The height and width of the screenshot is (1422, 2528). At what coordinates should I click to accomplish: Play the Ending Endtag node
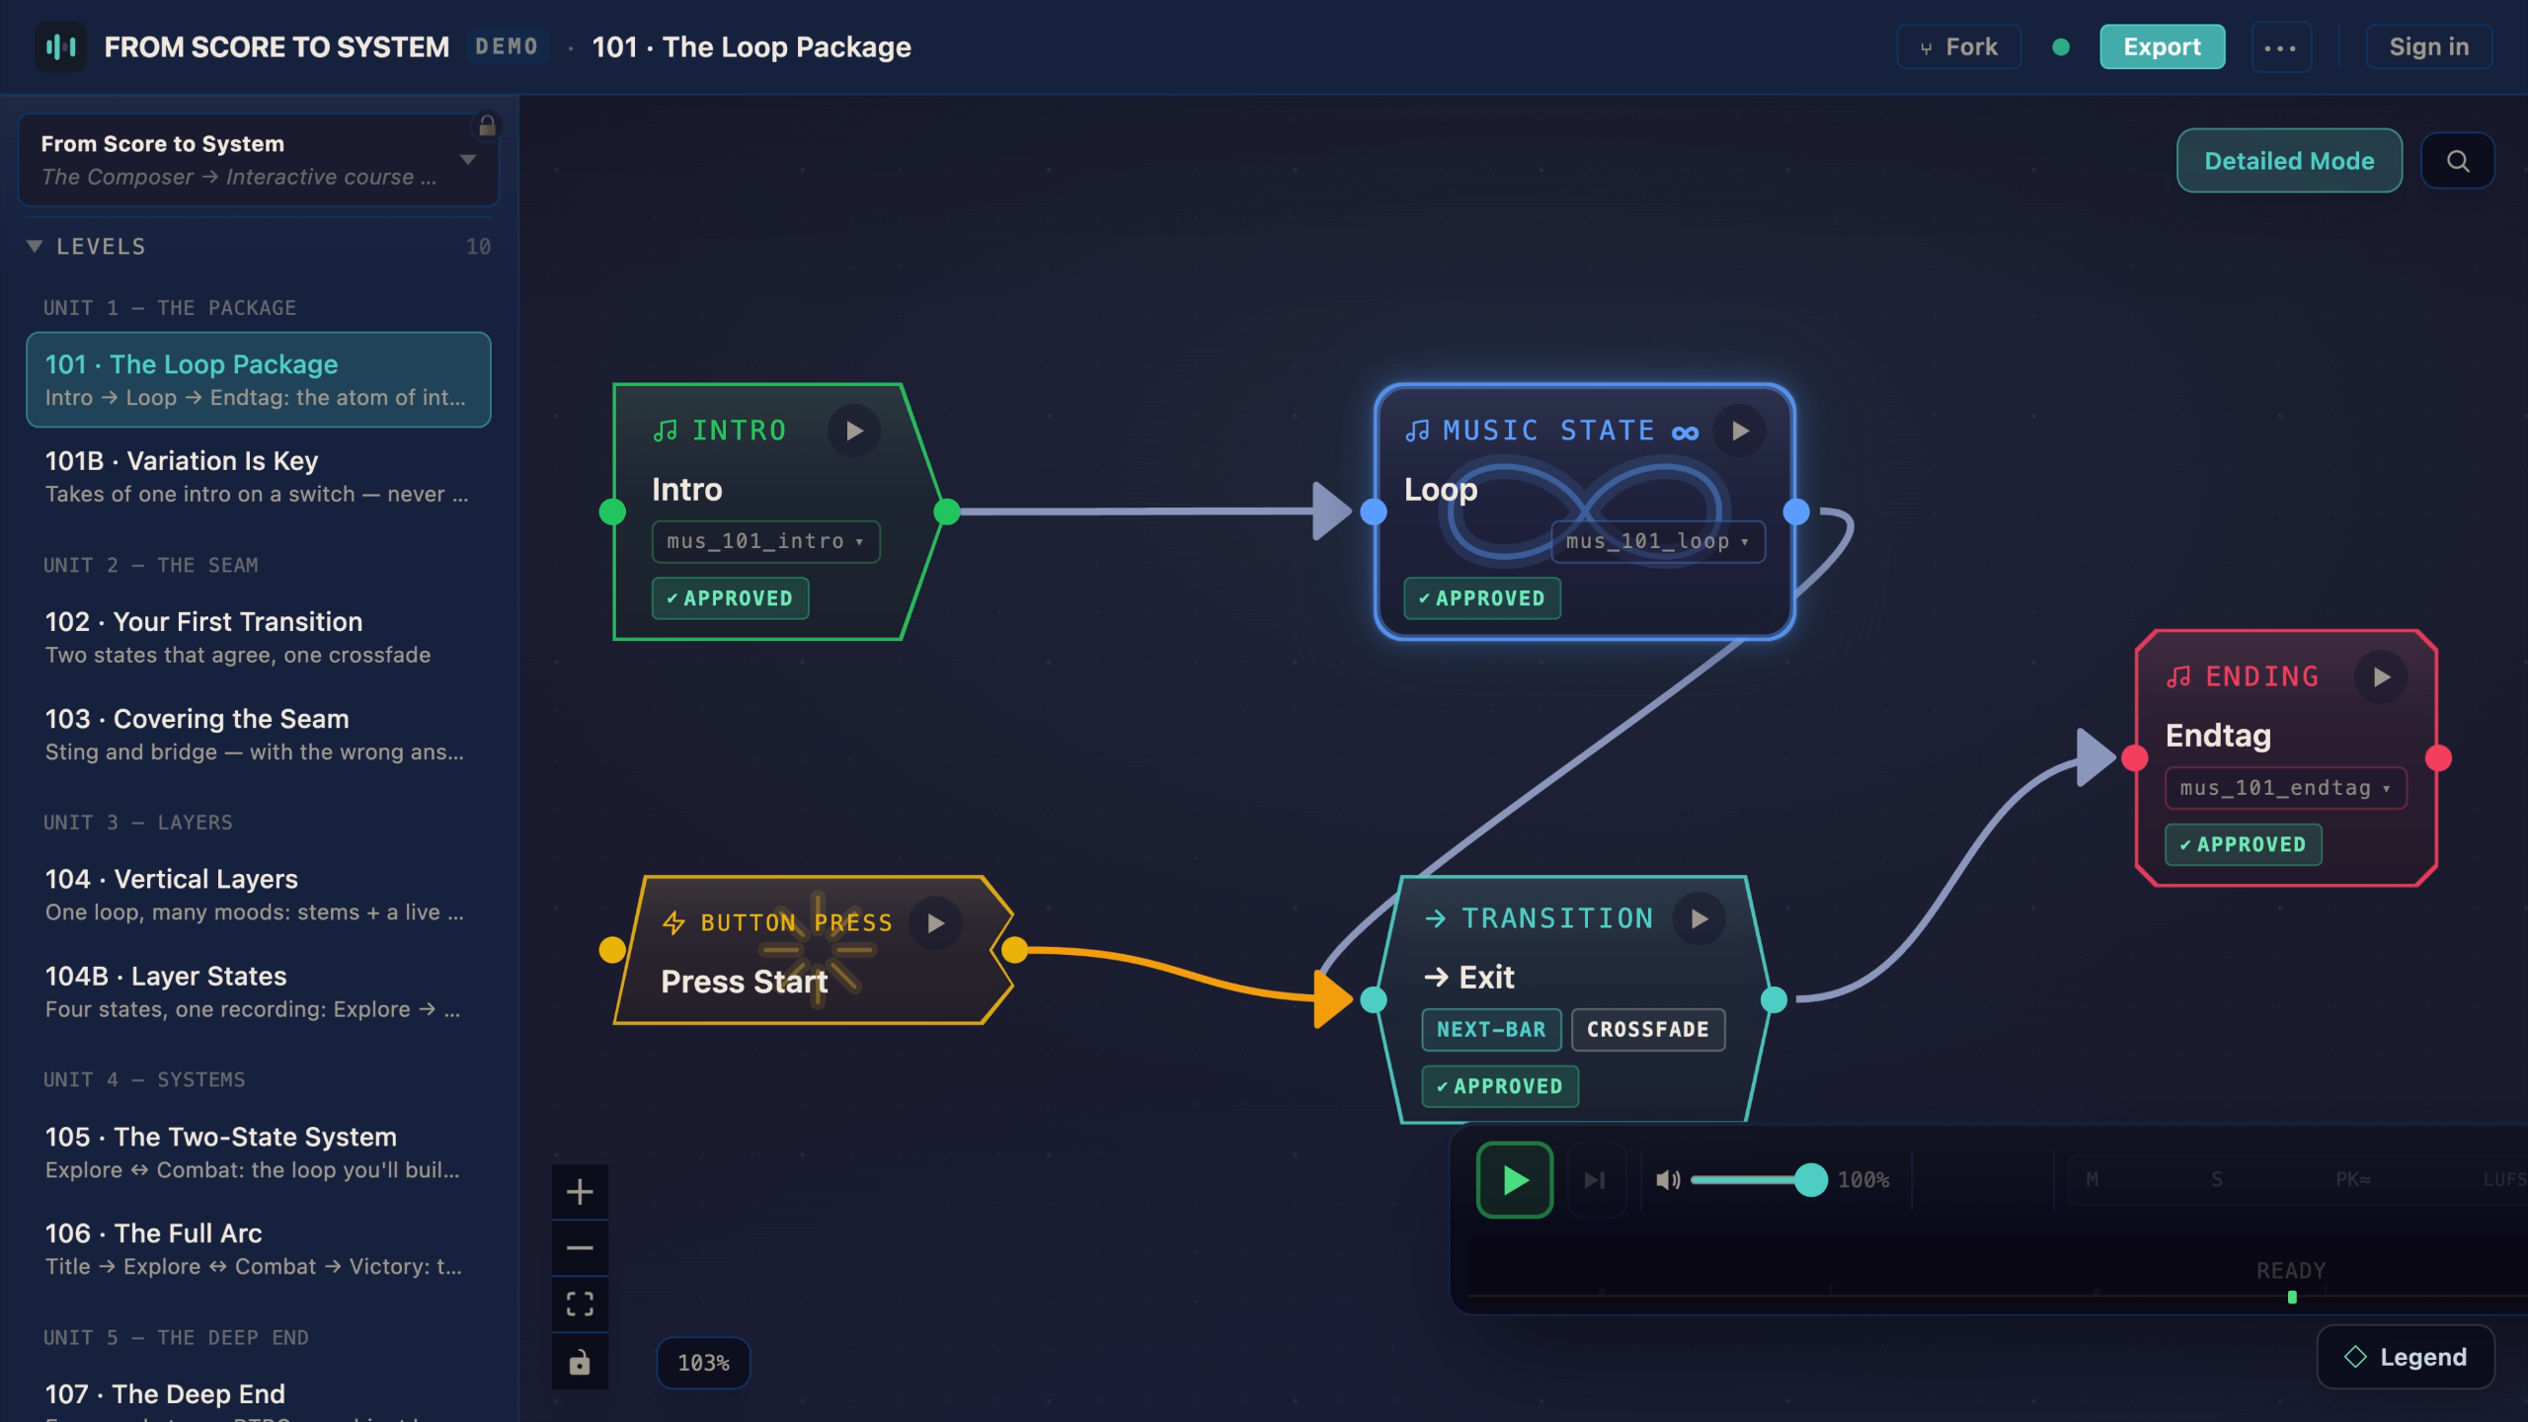click(2381, 676)
